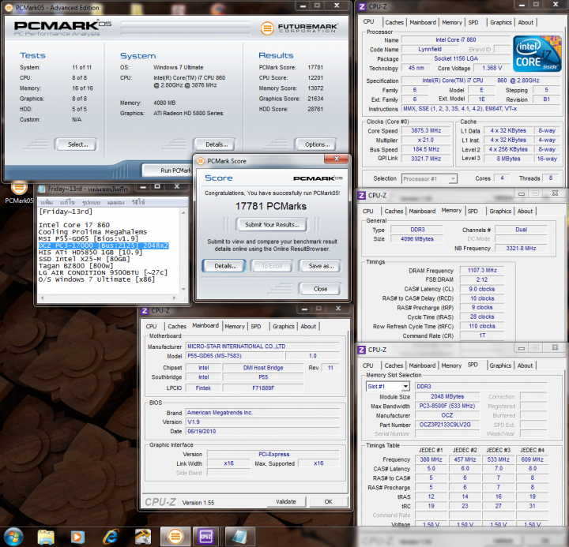The image size is (569, 547).
Task: Click JEDEC #4 frequency 609 MHz
Action: tap(532, 459)
